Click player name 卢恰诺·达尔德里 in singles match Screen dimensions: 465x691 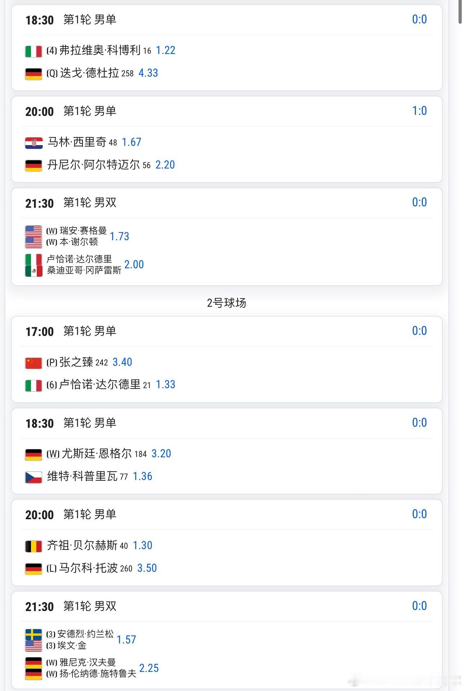click(x=99, y=385)
